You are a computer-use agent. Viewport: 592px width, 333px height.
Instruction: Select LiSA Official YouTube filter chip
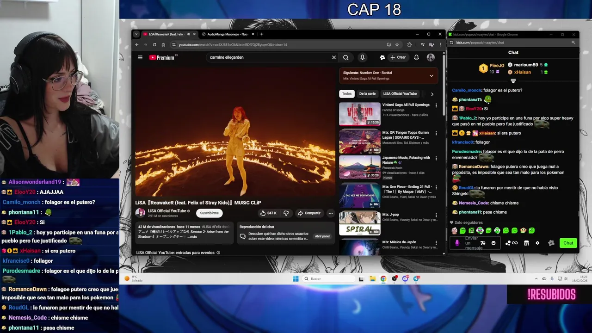(400, 93)
